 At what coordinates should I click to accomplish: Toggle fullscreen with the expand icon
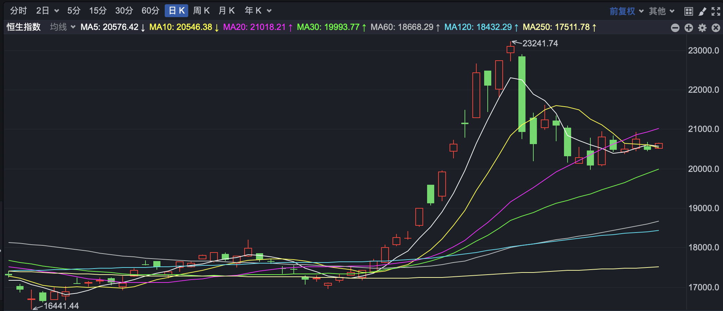click(716, 11)
